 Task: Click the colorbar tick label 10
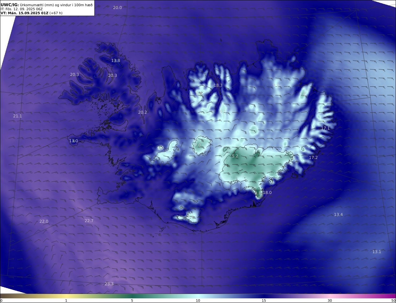198,301
